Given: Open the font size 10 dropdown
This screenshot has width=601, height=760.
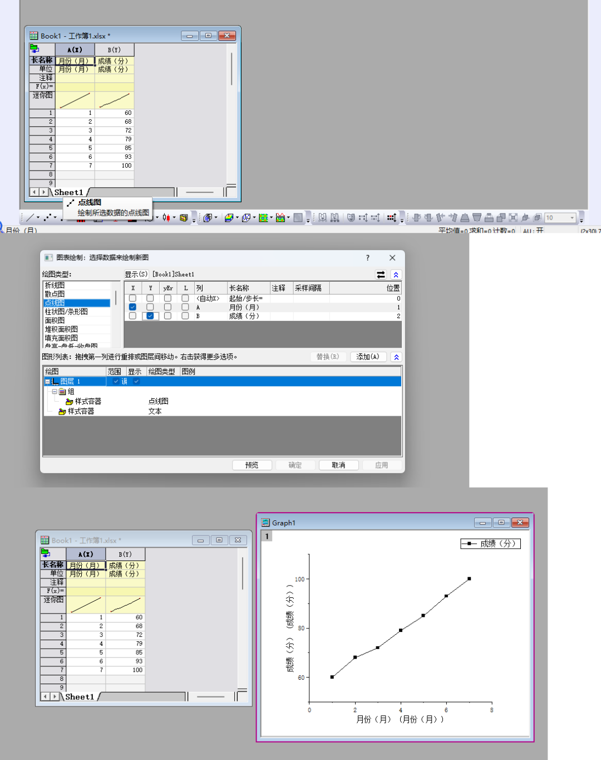Looking at the screenshot, I should [x=572, y=218].
